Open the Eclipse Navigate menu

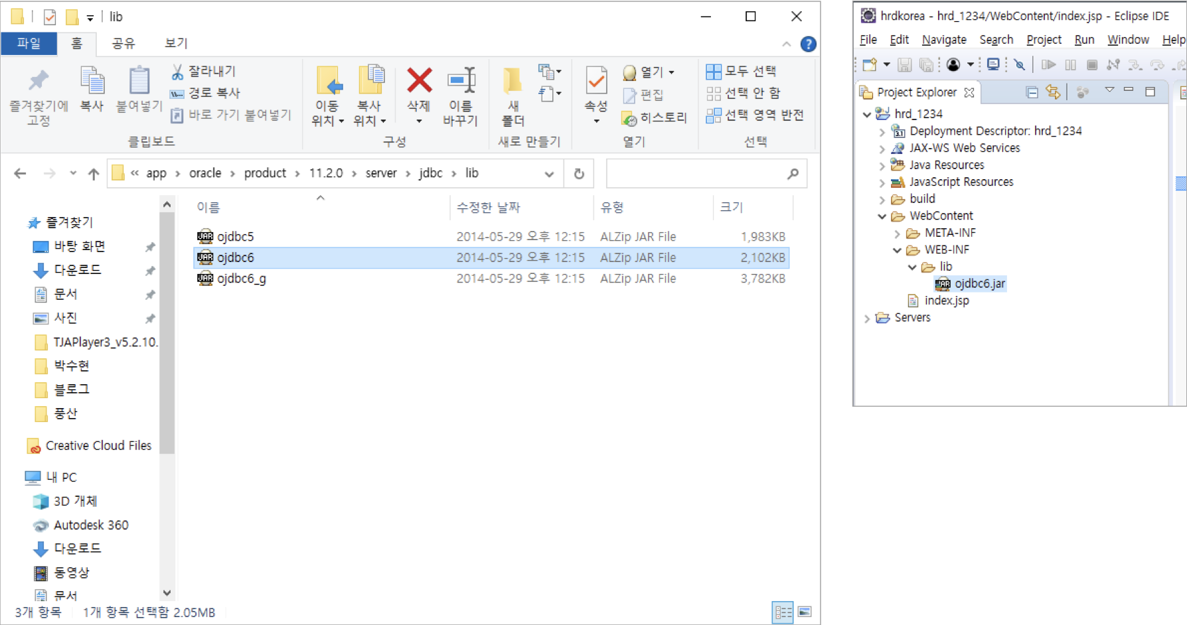click(944, 40)
